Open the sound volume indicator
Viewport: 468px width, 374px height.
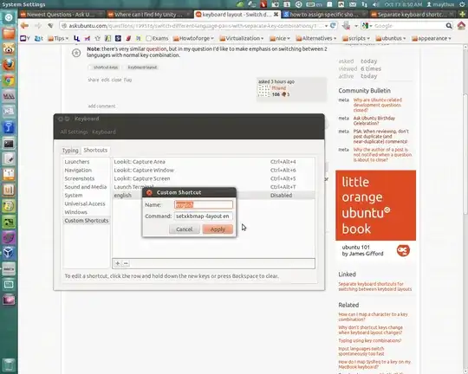point(375,4)
